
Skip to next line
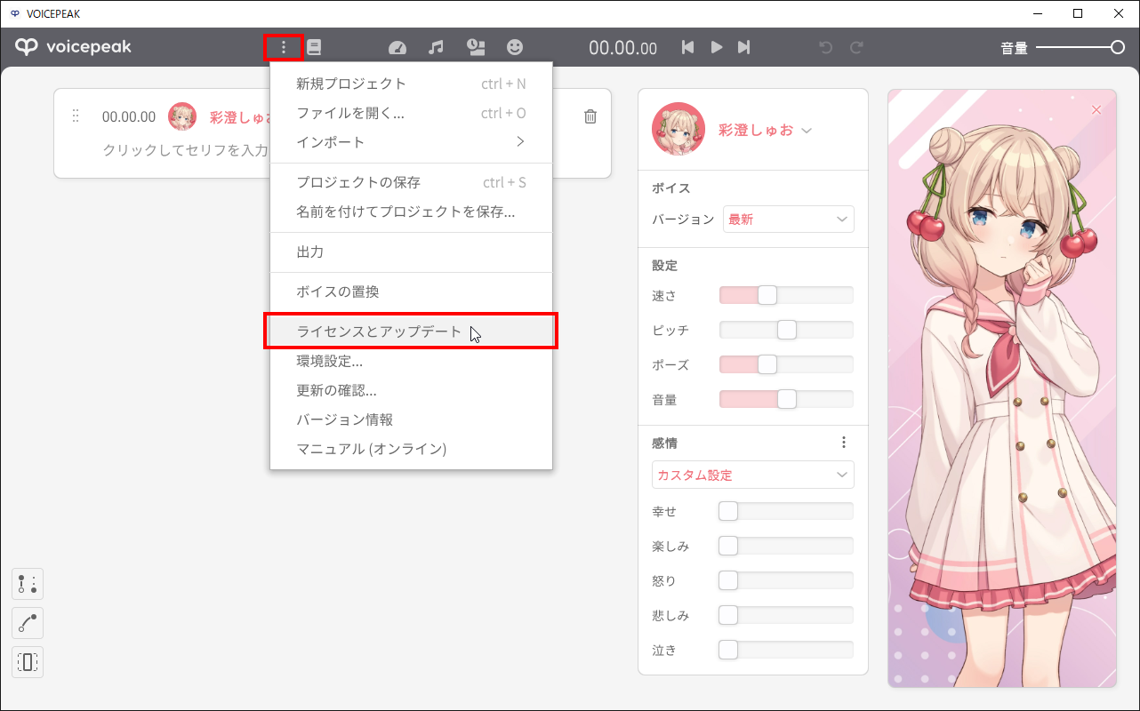pos(744,47)
